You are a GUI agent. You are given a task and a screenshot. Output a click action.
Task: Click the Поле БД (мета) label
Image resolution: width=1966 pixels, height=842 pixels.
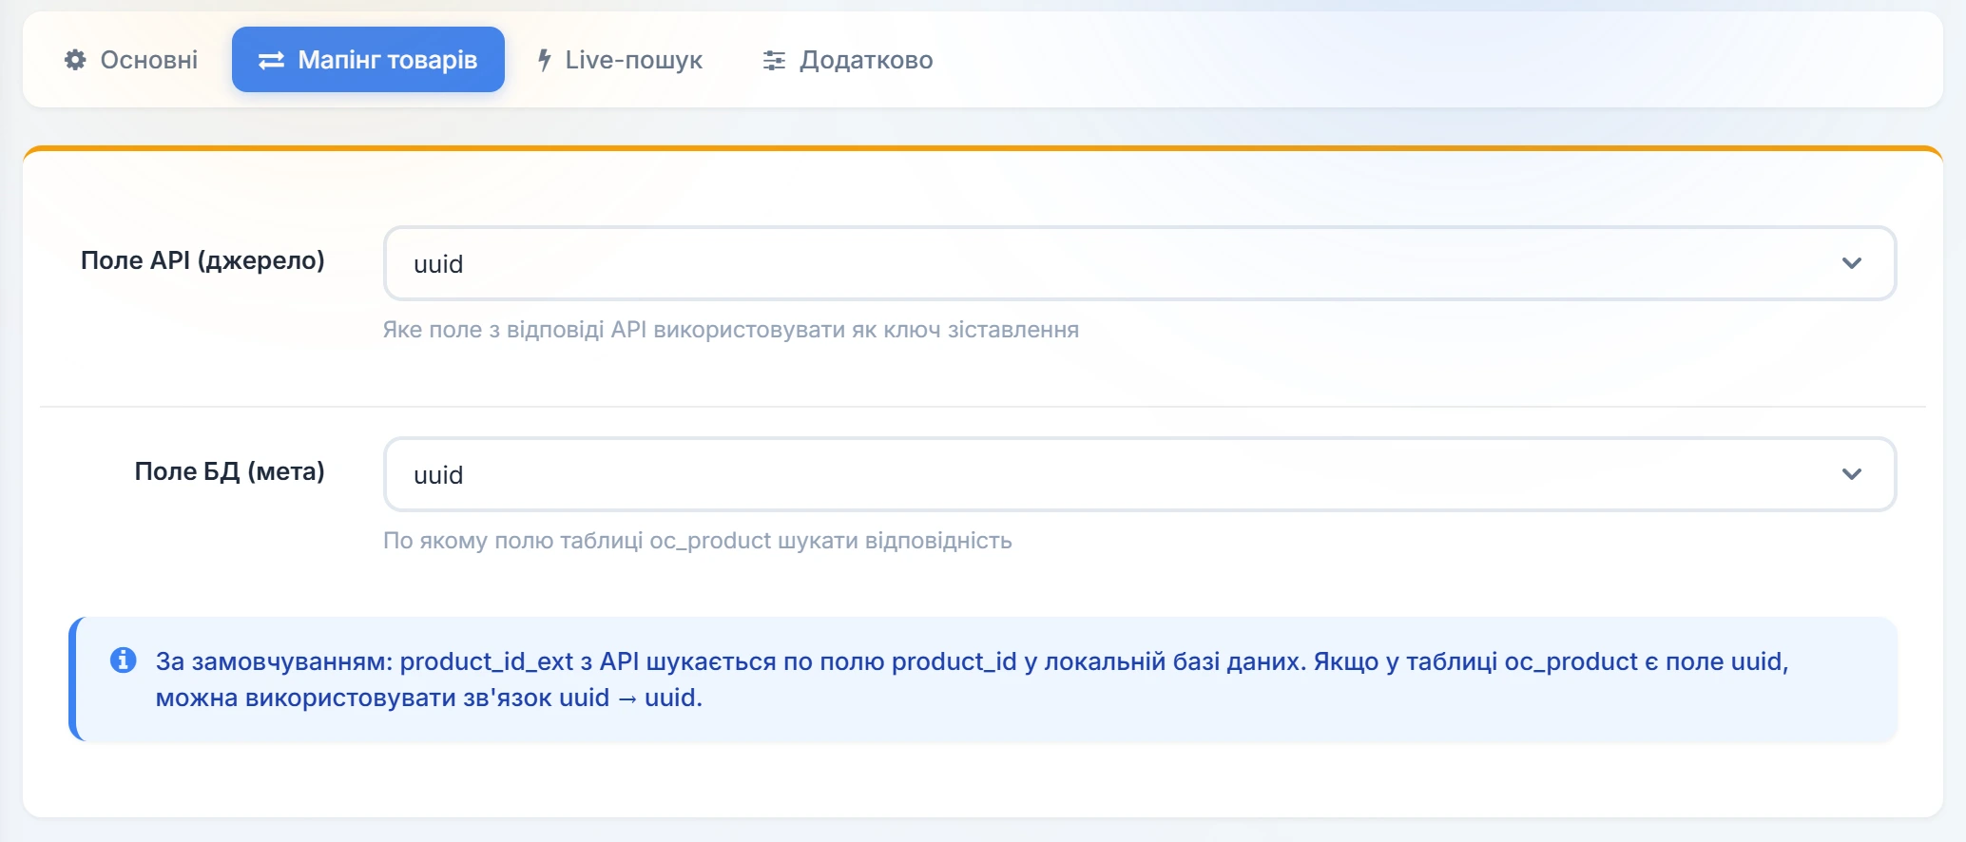tap(229, 471)
